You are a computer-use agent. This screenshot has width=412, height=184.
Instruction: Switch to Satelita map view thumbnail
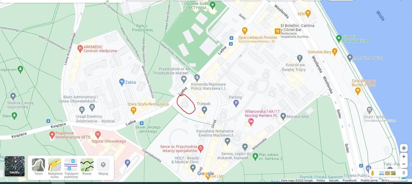(x=14, y=166)
